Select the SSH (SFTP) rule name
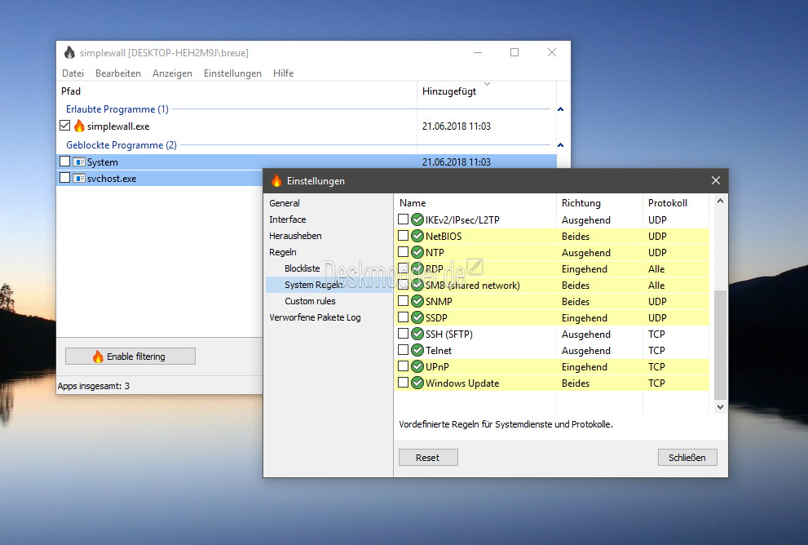 click(x=448, y=335)
